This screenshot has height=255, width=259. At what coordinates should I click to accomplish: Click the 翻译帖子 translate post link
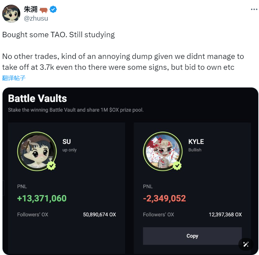(14, 78)
